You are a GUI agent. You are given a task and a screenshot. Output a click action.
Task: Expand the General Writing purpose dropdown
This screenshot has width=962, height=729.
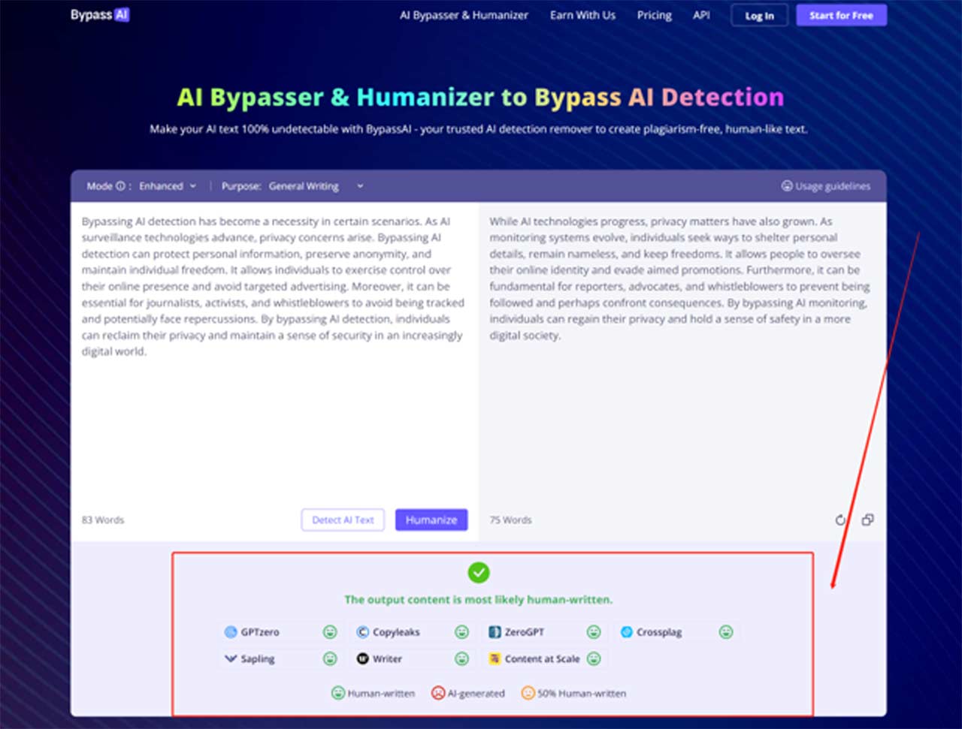316,186
